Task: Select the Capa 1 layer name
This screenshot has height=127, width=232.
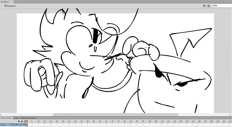Action: [x=8, y=124]
